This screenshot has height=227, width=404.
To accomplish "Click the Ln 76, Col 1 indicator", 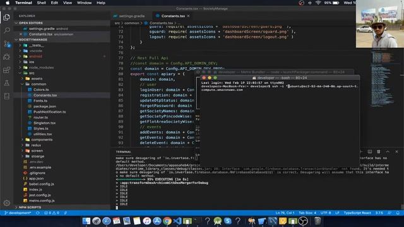I will pos(285,213).
